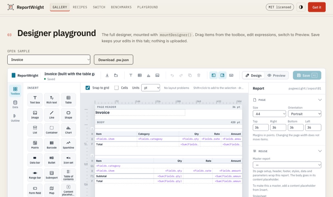The width and height of the screenshot is (333, 197).
Task: Collapse the REUSE section chevron
Action: pyautogui.click(x=320, y=151)
